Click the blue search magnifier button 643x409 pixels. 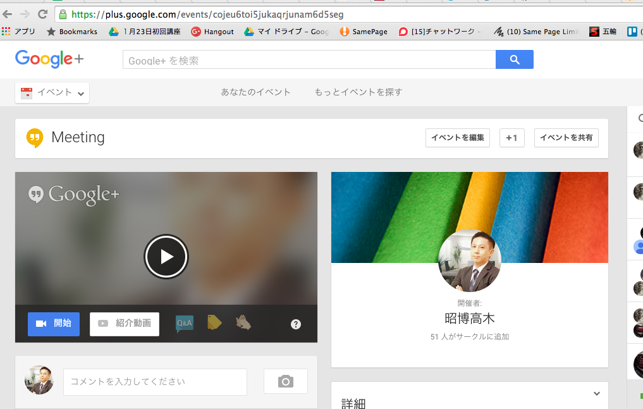pyautogui.click(x=514, y=60)
